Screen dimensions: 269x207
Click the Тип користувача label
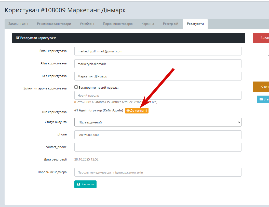(54, 112)
